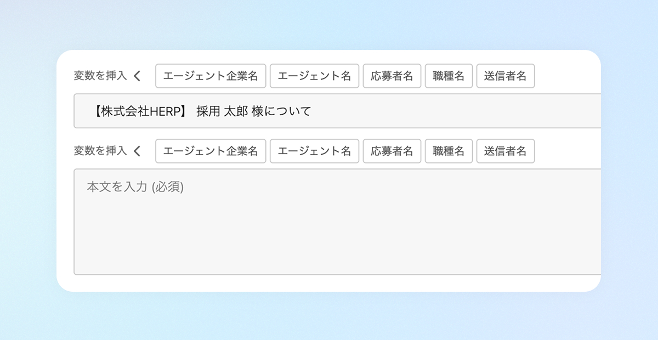
Task: Insert エージェント名 variable into message body
Action: (x=315, y=151)
